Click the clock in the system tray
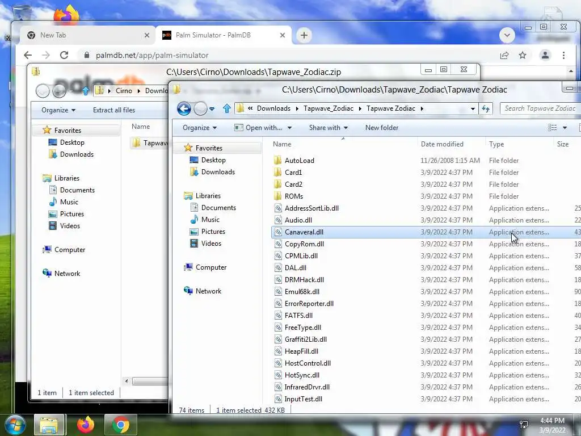Screen dimensions: 581x436 (552, 425)
